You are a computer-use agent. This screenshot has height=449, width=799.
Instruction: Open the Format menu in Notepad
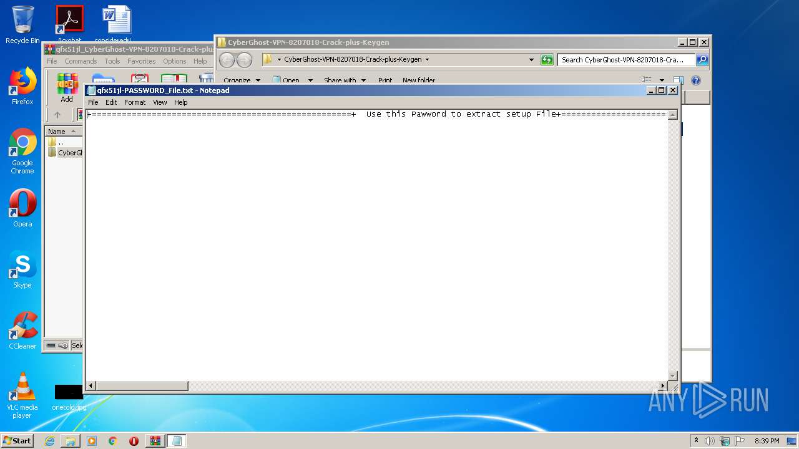135,102
